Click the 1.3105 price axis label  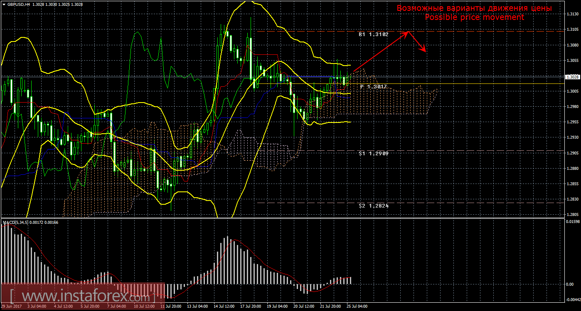[573, 29]
